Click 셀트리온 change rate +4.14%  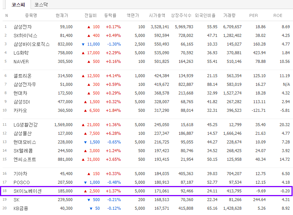tap(113, 76)
